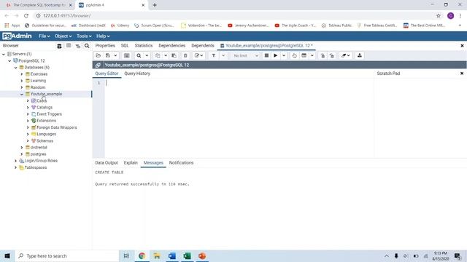Open Chrome from the Windows taskbar

(142, 255)
